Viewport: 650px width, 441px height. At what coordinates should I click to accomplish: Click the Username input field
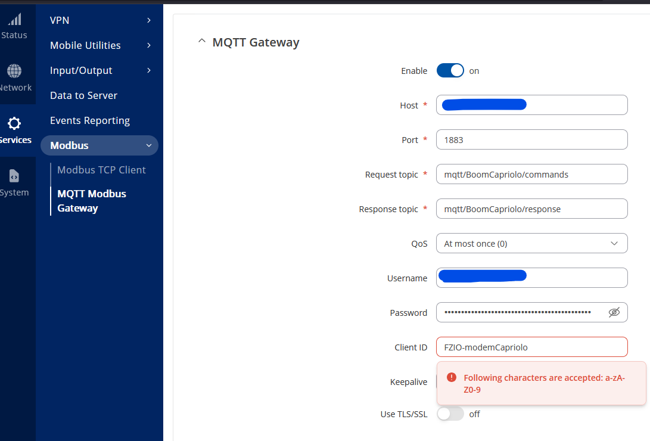[x=532, y=278]
